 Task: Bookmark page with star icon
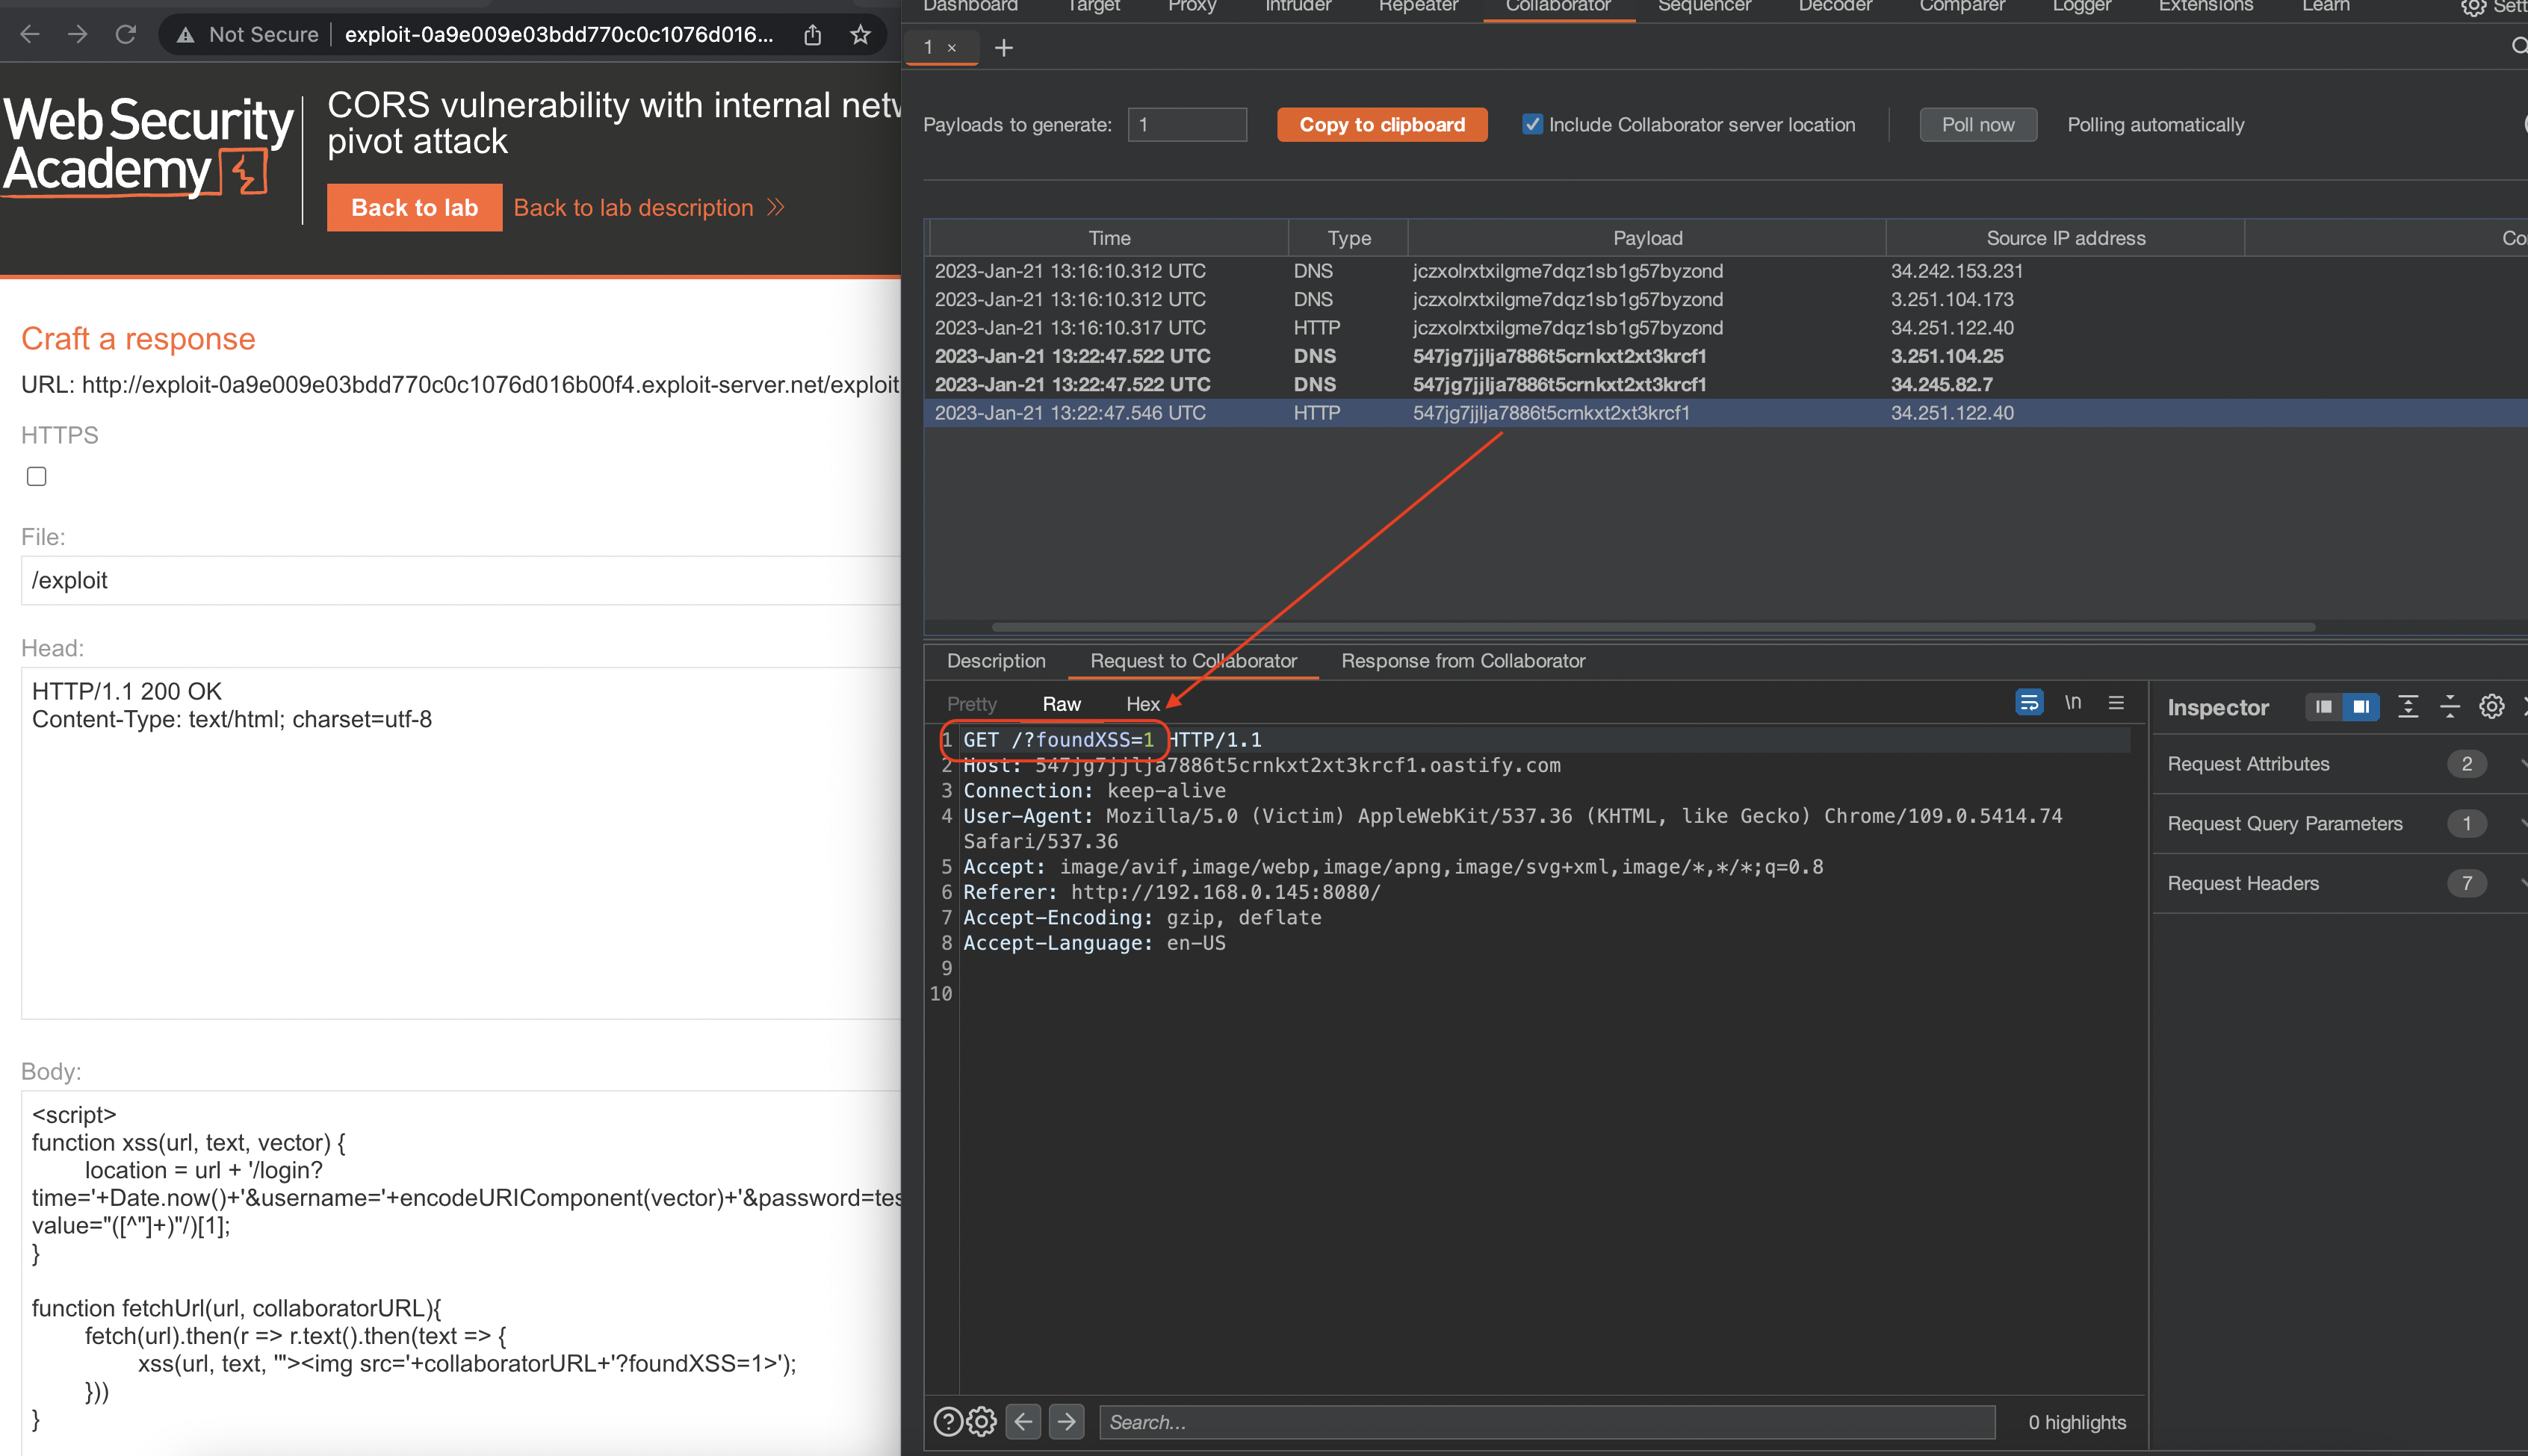coord(861,35)
